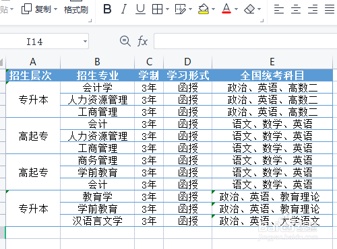The width and height of the screenshot is (337, 249).
Task: Click the eraser clear icon
Action: [249, 9]
